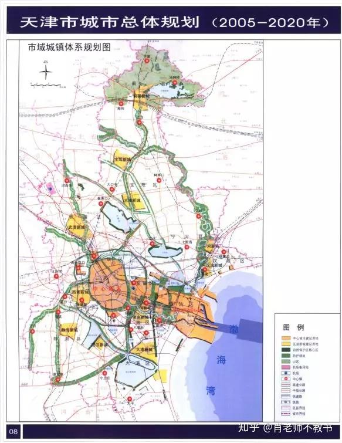Click the red town marker at 崔黄口

point(102,204)
